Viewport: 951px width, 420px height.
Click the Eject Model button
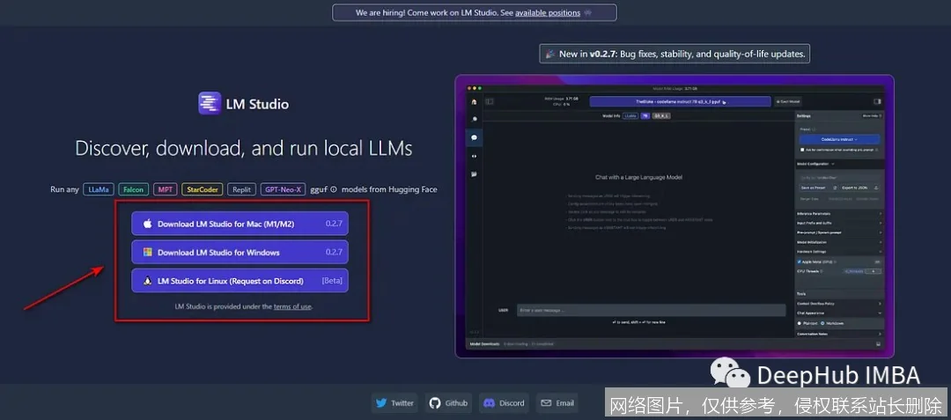787,102
